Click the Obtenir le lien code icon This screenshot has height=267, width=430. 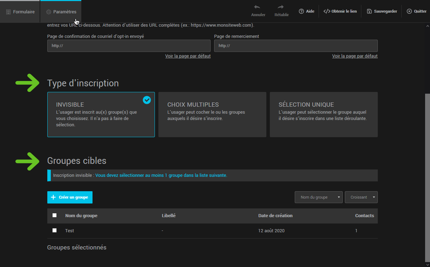point(327,11)
